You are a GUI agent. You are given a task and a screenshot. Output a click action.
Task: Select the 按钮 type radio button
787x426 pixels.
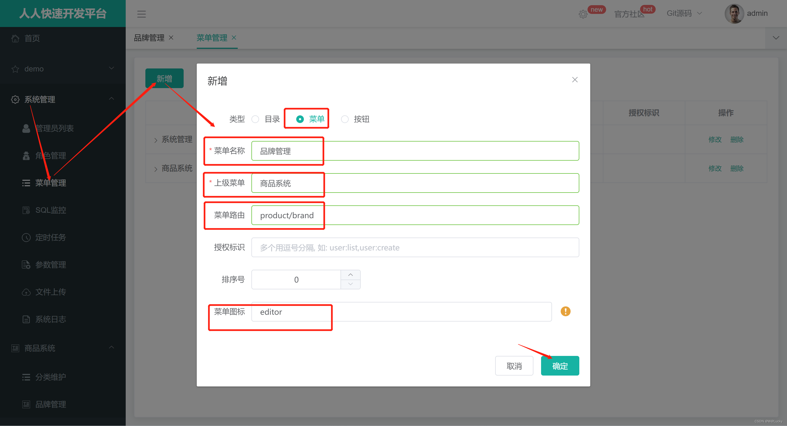point(345,119)
